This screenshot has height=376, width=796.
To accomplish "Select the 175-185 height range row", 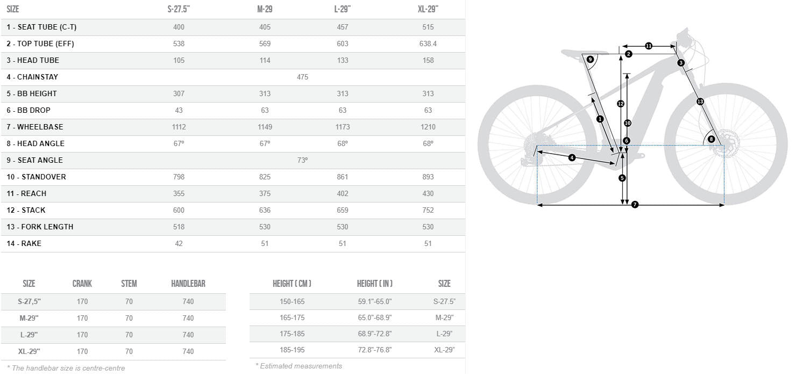I will (x=357, y=334).
